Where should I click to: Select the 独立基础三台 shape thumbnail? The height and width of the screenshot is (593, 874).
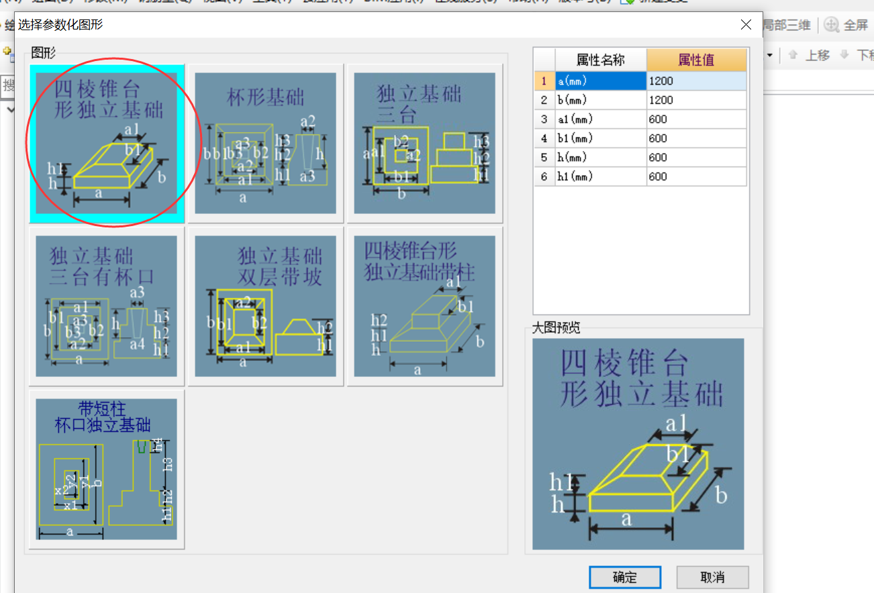(x=424, y=144)
